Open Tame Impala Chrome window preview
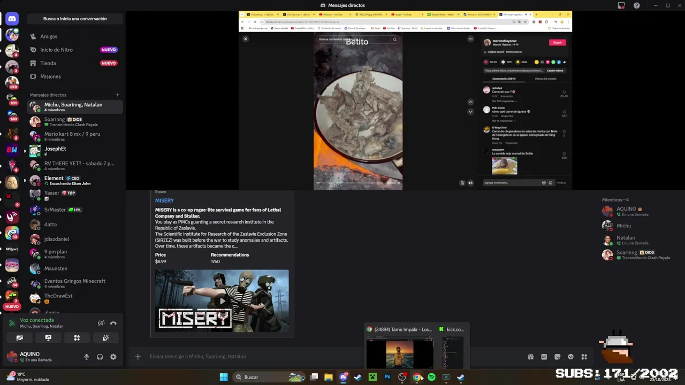 coord(399,346)
